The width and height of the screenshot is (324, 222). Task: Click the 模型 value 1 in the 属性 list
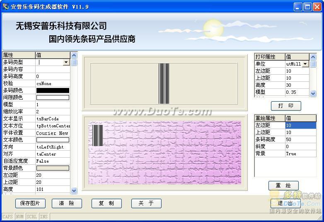(53, 105)
